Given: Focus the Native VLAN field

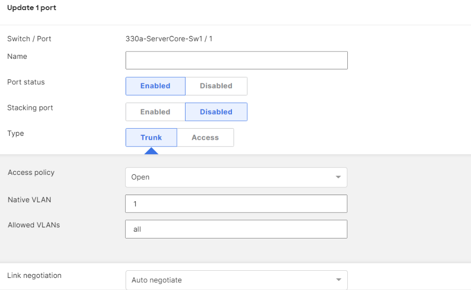Looking at the screenshot, I should [236, 204].
